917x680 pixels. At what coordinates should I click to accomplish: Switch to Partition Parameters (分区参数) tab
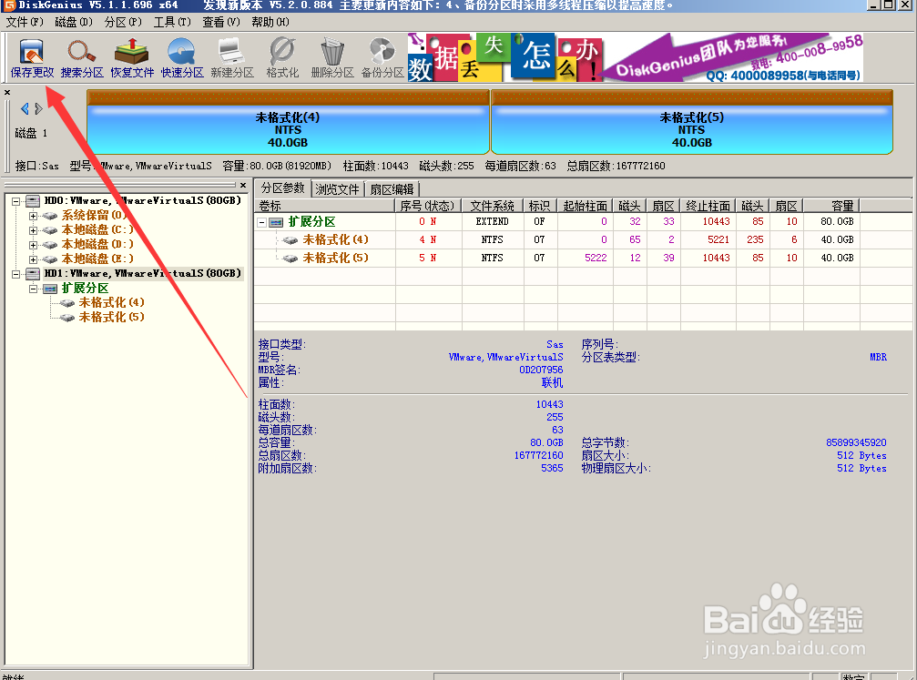[283, 188]
